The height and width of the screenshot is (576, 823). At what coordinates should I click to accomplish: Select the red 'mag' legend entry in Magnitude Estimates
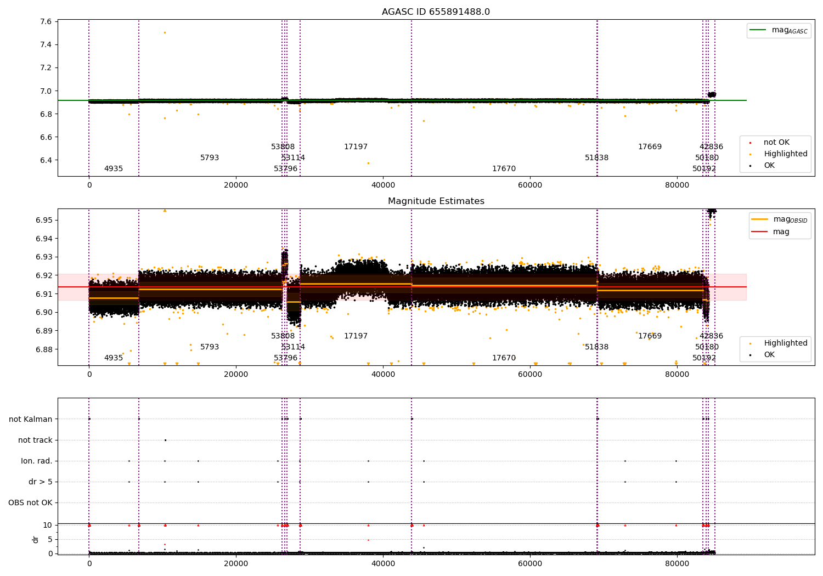pyautogui.click(x=770, y=232)
